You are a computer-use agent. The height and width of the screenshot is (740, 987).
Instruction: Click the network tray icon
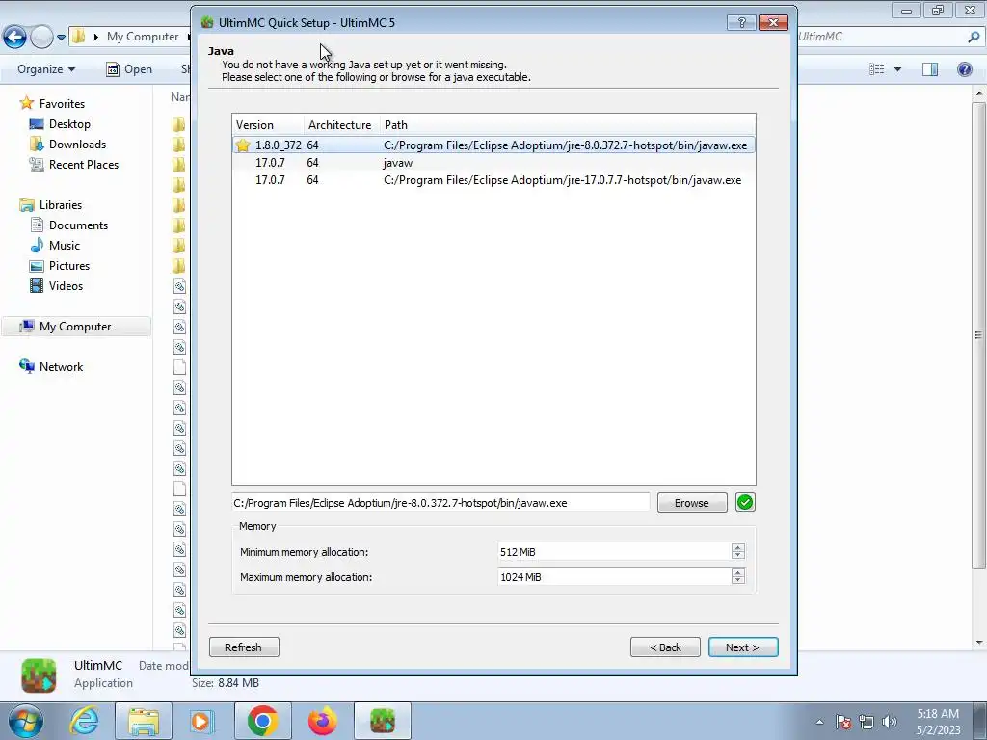pos(867,722)
